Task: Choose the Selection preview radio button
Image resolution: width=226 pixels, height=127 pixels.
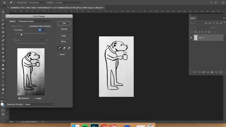Action: [19, 98]
